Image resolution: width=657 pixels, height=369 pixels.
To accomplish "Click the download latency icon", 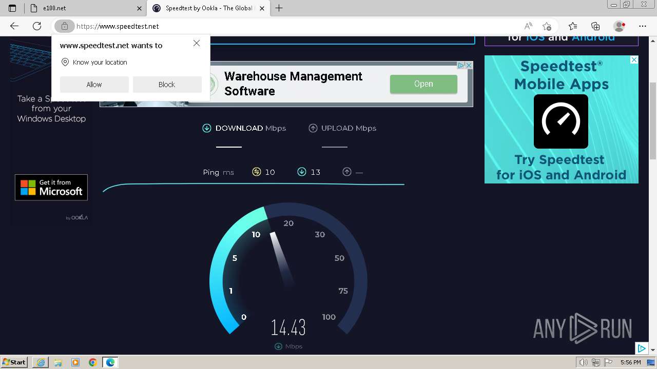I will pyautogui.click(x=302, y=172).
